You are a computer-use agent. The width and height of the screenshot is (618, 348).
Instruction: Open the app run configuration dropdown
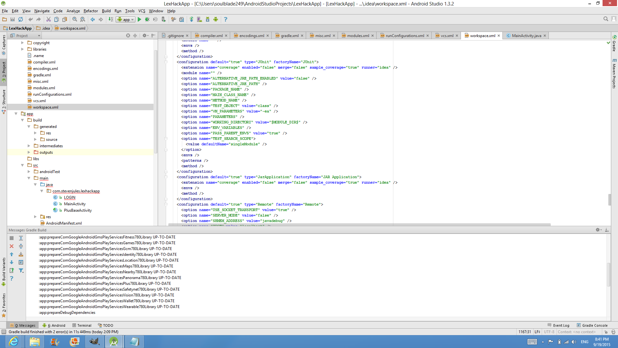[126, 19]
